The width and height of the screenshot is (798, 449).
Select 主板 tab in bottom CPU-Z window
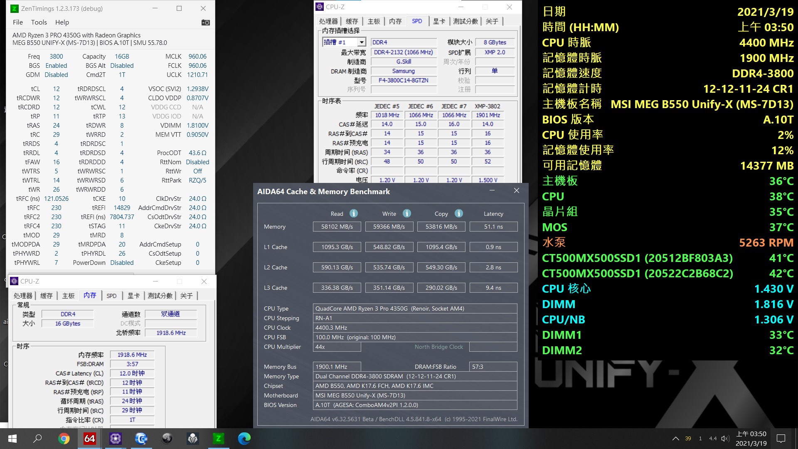(68, 296)
